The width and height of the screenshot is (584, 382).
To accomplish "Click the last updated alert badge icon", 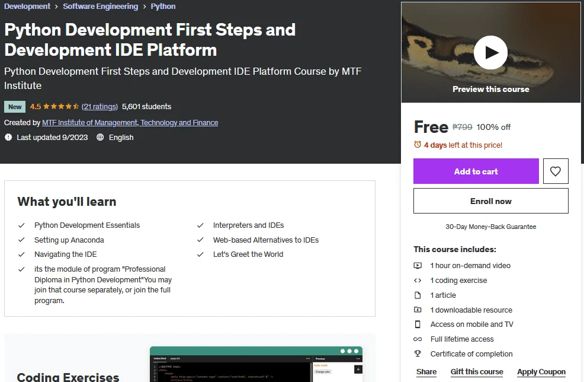I will pyautogui.click(x=8, y=137).
